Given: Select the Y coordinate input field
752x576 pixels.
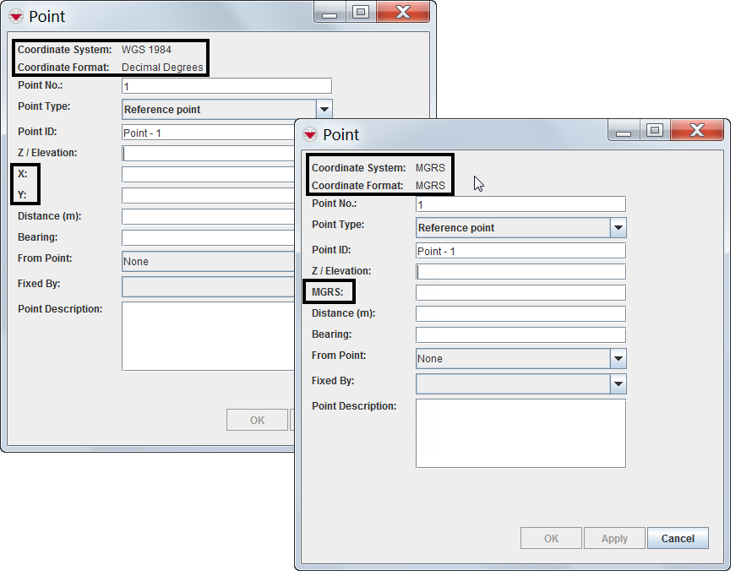Looking at the screenshot, I should (x=208, y=196).
